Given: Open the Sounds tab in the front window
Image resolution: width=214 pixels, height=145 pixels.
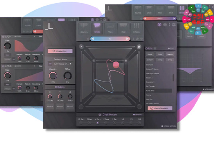Looking at the screenshot, I should coord(84,29).
